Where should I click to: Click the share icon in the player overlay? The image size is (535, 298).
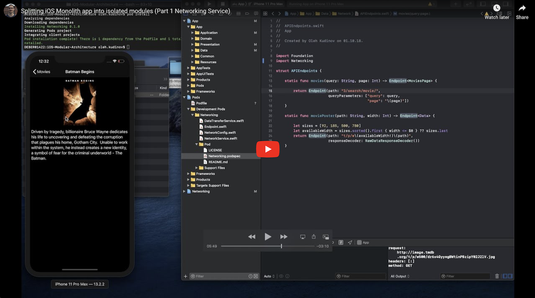coord(314,237)
